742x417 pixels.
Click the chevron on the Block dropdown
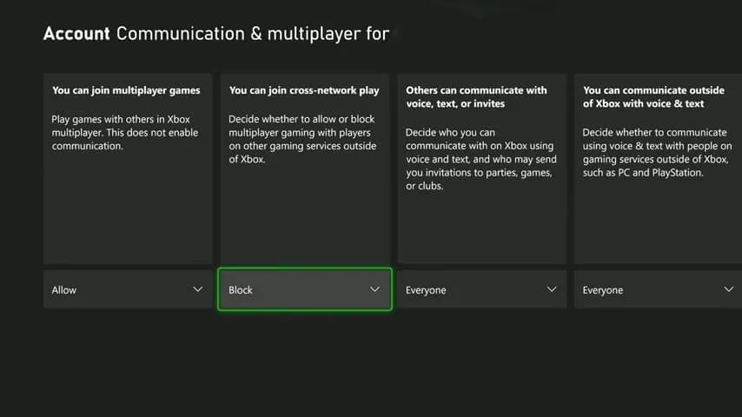[374, 289]
